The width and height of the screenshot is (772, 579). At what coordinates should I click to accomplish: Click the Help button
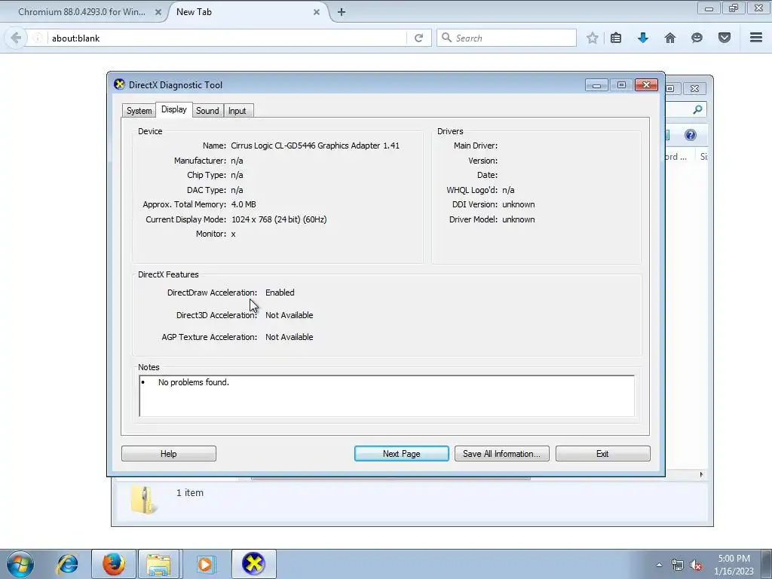[168, 453]
